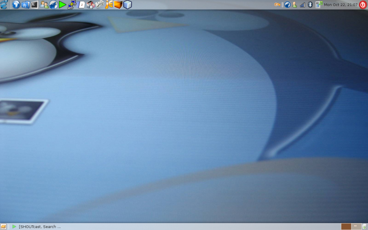Launch the terminal from the panel
Viewport: 368px width, 230px height.
pyautogui.click(x=34, y=5)
